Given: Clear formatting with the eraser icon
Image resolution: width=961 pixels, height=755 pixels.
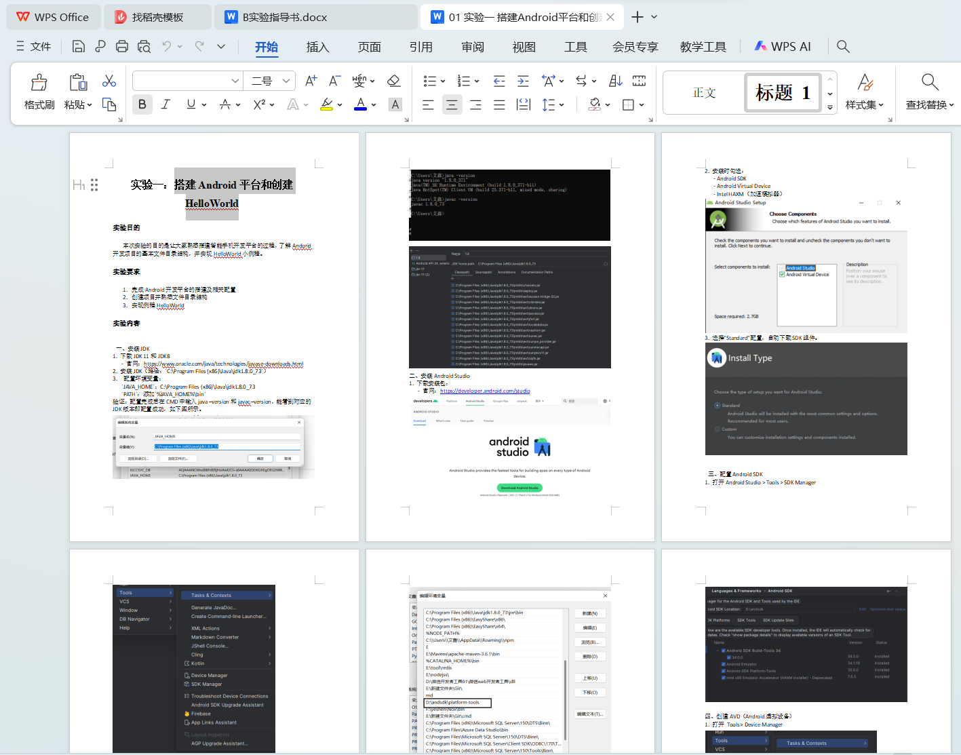Looking at the screenshot, I should (x=393, y=81).
